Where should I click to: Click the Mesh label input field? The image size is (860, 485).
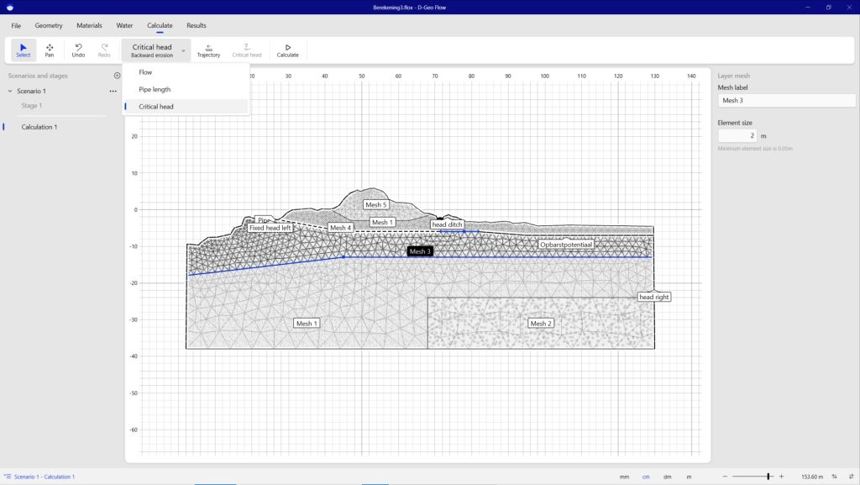click(x=786, y=101)
